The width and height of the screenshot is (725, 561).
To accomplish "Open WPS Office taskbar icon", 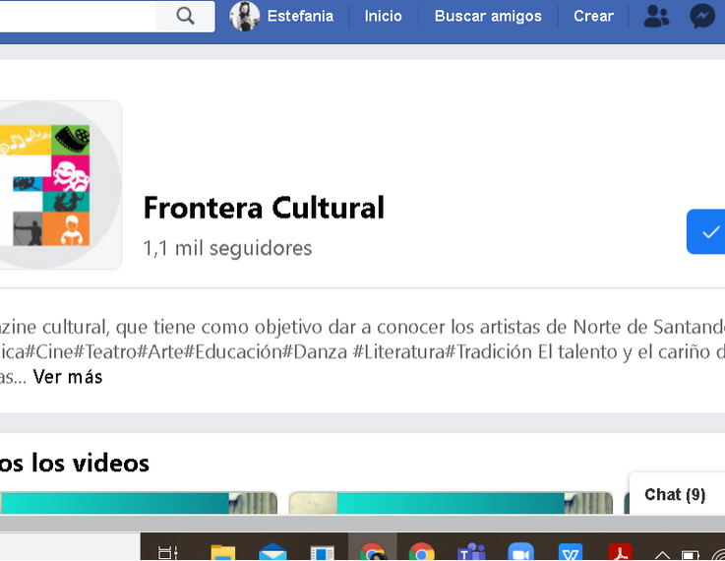I will tap(571, 553).
